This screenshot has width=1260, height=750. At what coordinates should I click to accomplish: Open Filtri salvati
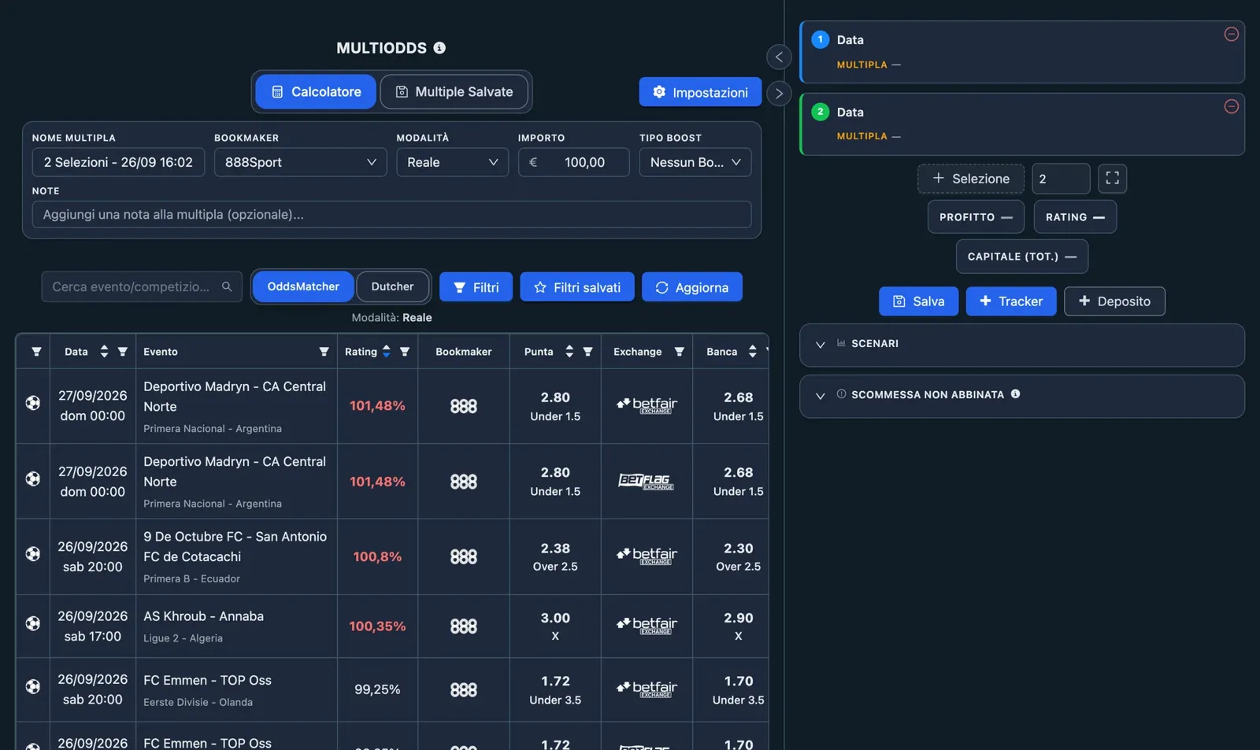(577, 287)
